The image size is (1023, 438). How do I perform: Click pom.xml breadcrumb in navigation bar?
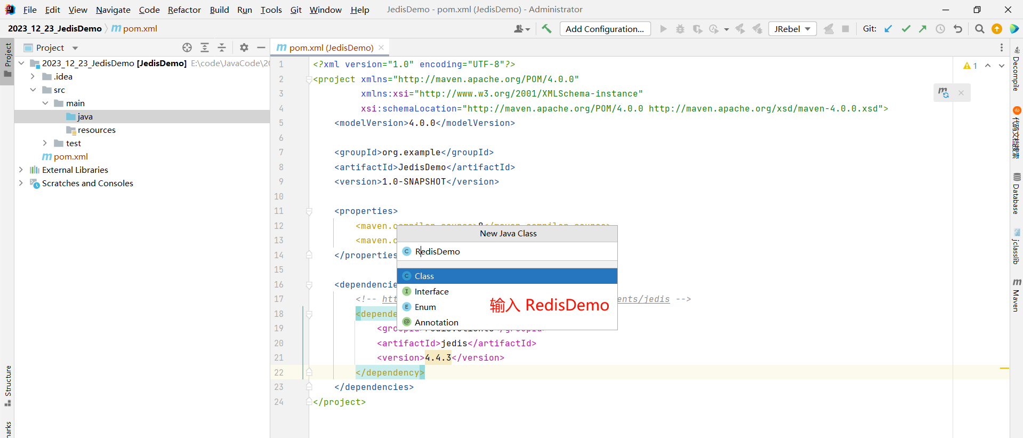tap(134, 28)
